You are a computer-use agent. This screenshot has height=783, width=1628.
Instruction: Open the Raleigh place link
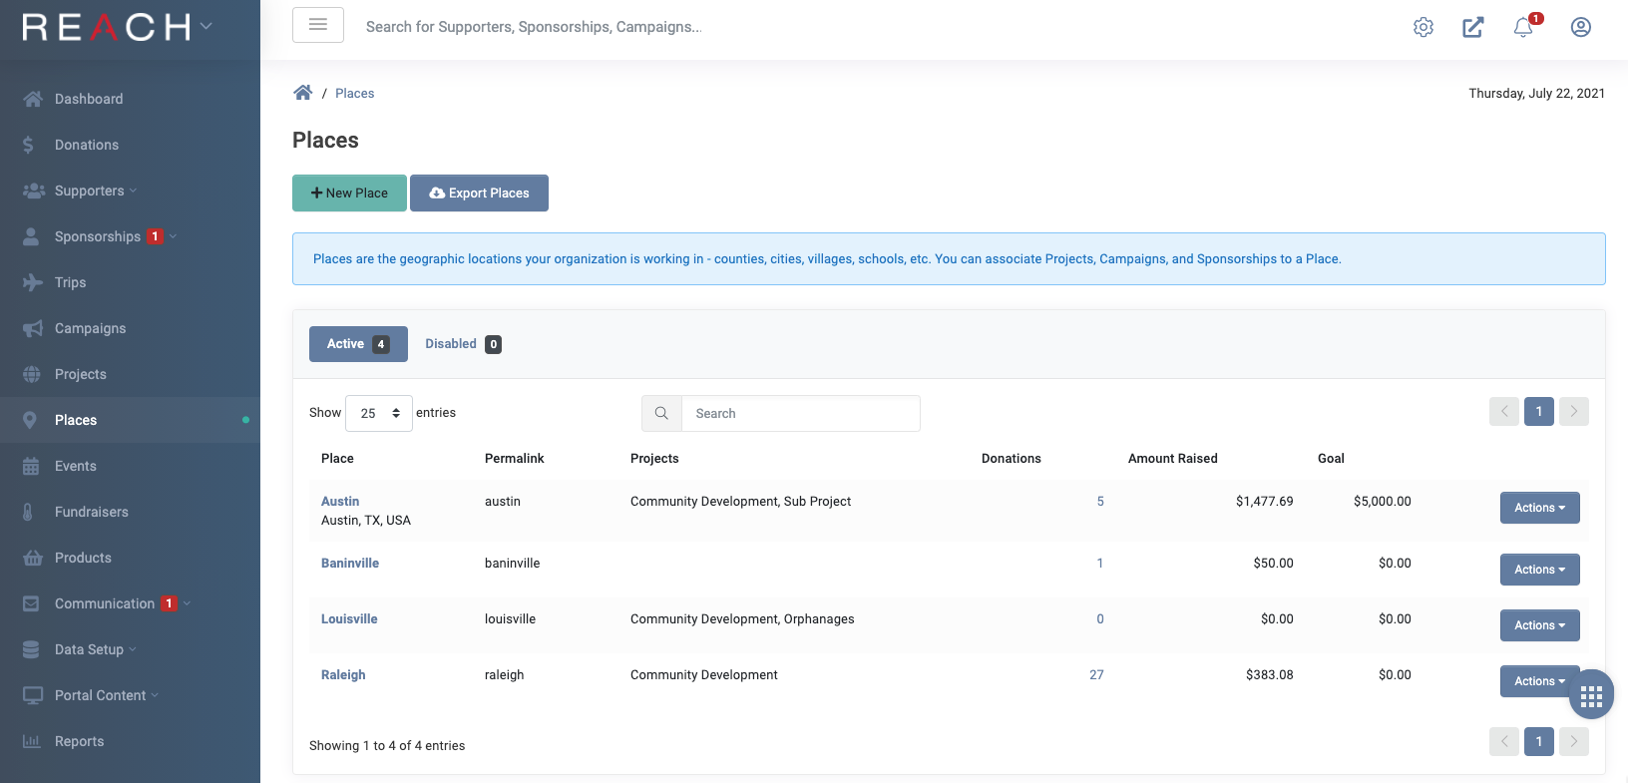343,675
